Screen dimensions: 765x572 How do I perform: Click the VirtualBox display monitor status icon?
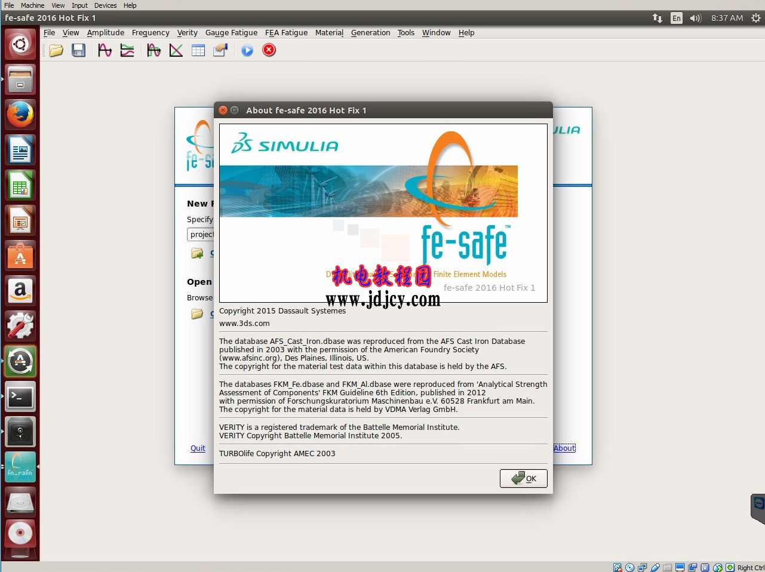point(680,567)
